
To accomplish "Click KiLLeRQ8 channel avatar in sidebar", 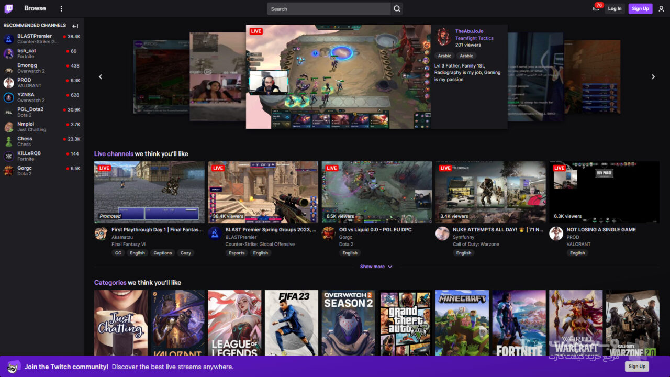I will (x=9, y=156).
